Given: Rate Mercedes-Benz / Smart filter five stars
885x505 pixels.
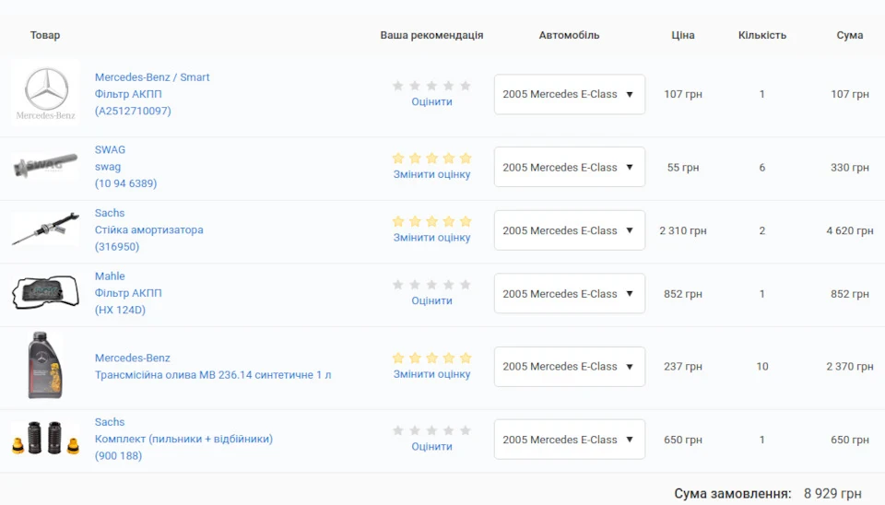Looking at the screenshot, I should (x=466, y=86).
